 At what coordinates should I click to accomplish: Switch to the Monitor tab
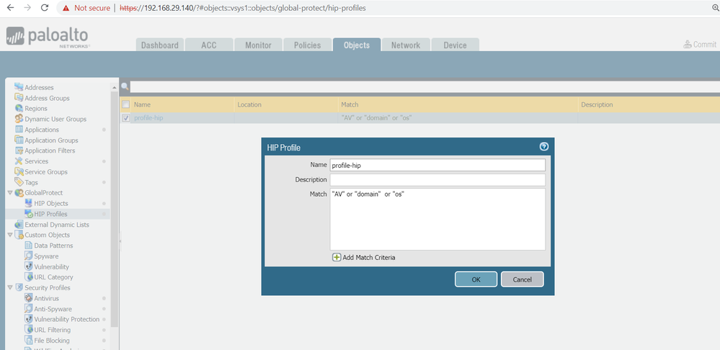258,45
